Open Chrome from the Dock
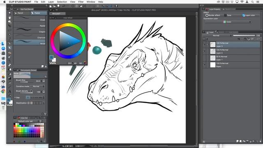This screenshot has height=148, width=263. tap(3, 92)
